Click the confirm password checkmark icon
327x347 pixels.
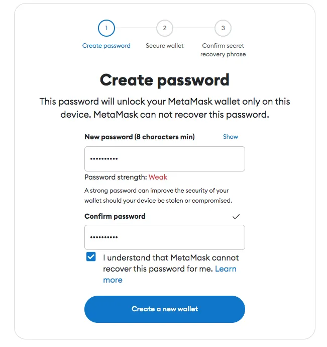point(236,217)
